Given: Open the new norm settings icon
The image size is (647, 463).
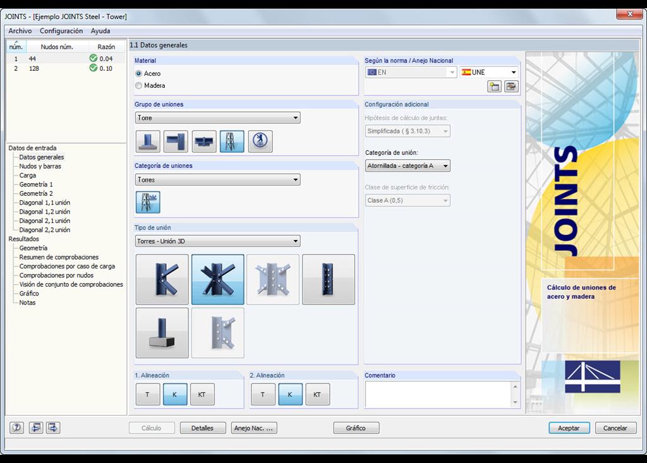Looking at the screenshot, I should (494, 87).
